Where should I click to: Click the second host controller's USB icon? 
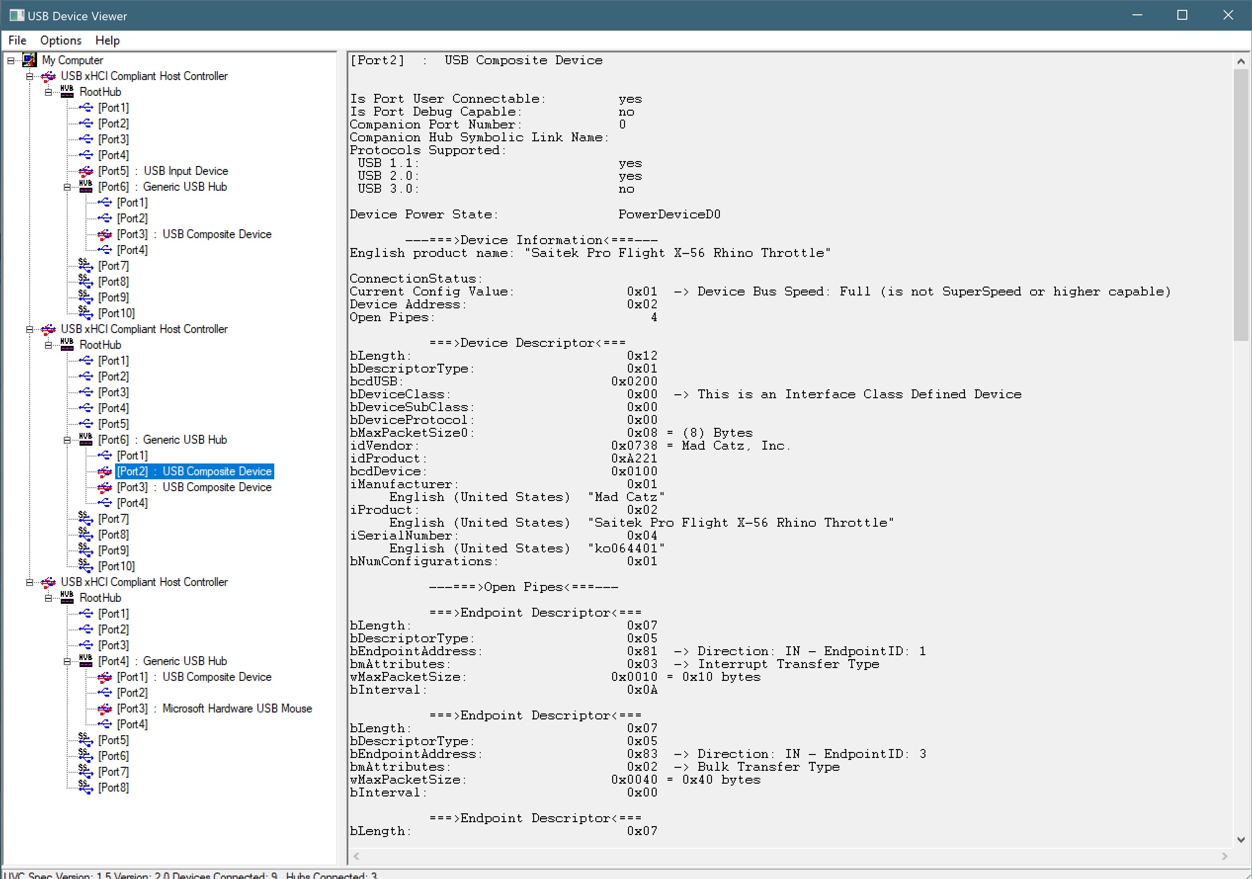(48, 330)
